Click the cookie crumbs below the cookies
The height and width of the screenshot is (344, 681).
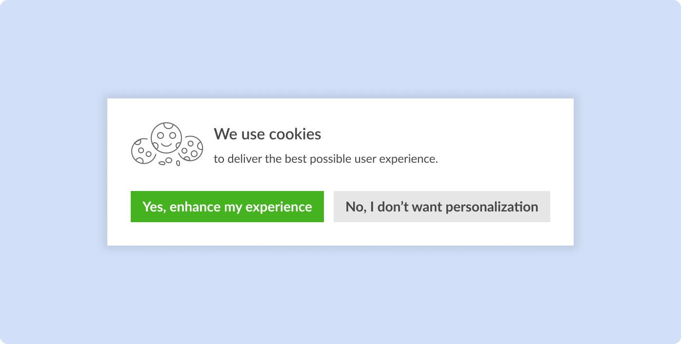tap(169, 161)
